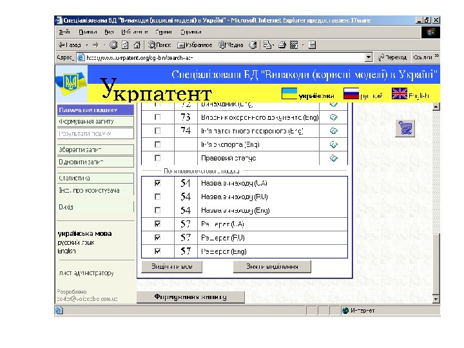Open the Edit icon dropdown arrow
The image size is (464, 348).
303,45
